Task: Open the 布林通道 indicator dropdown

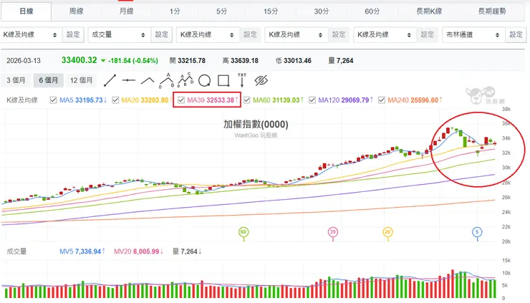Action: click(x=473, y=34)
